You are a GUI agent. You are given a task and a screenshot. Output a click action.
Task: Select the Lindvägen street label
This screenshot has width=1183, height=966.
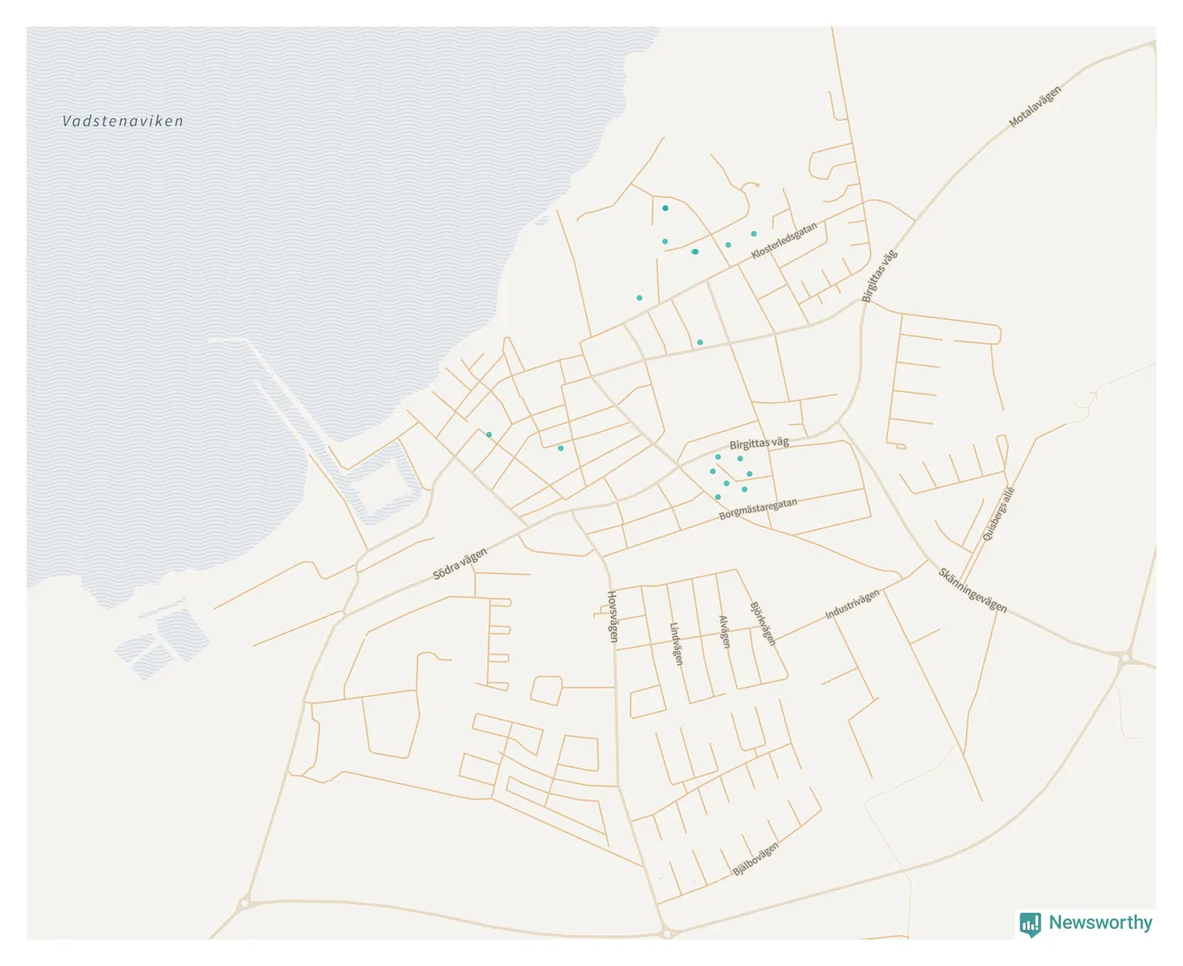tap(676, 644)
